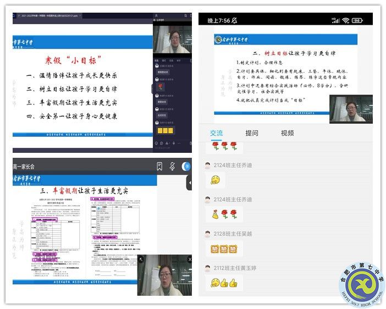The image size is (386, 309).
Task: Click the rose gift message in desktop chat
Action: 161,87
